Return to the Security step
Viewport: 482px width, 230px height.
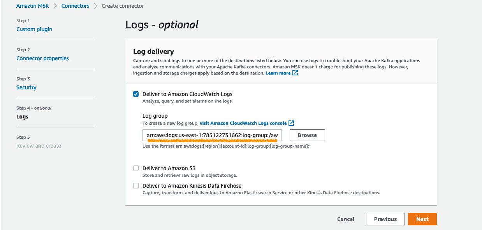pyautogui.click(x=26, y=87)
